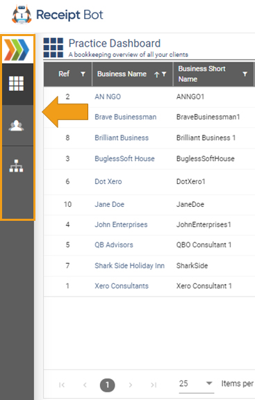Open the users icon in the sidebar
Viewport: 255px width, 400px height.
(x=17, y=126)
